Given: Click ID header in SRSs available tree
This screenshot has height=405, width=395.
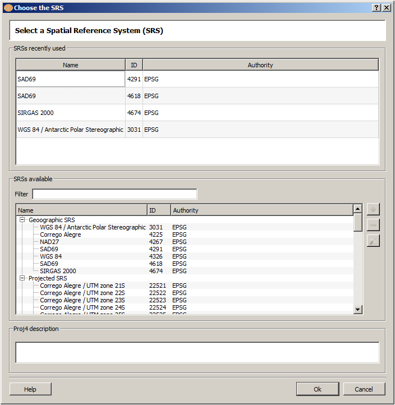Looking at the screenshot, I should (x=159, y=210).
